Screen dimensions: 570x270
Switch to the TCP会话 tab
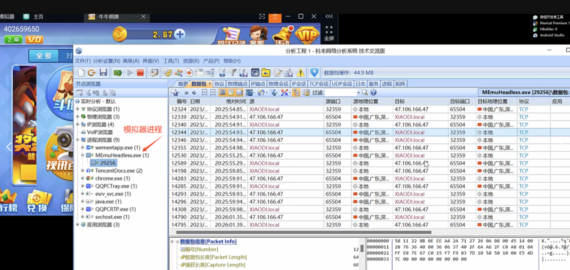319,84
